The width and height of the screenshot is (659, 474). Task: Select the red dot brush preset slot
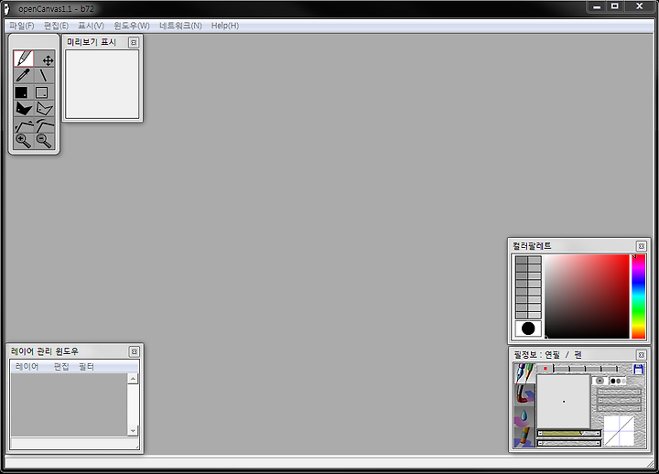point(546,369)
